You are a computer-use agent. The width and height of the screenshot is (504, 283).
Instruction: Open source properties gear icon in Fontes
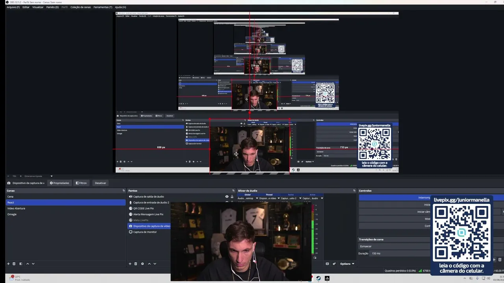point(143,264)
